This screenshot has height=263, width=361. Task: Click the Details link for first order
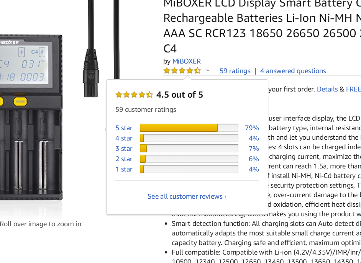tap(327, 89)
